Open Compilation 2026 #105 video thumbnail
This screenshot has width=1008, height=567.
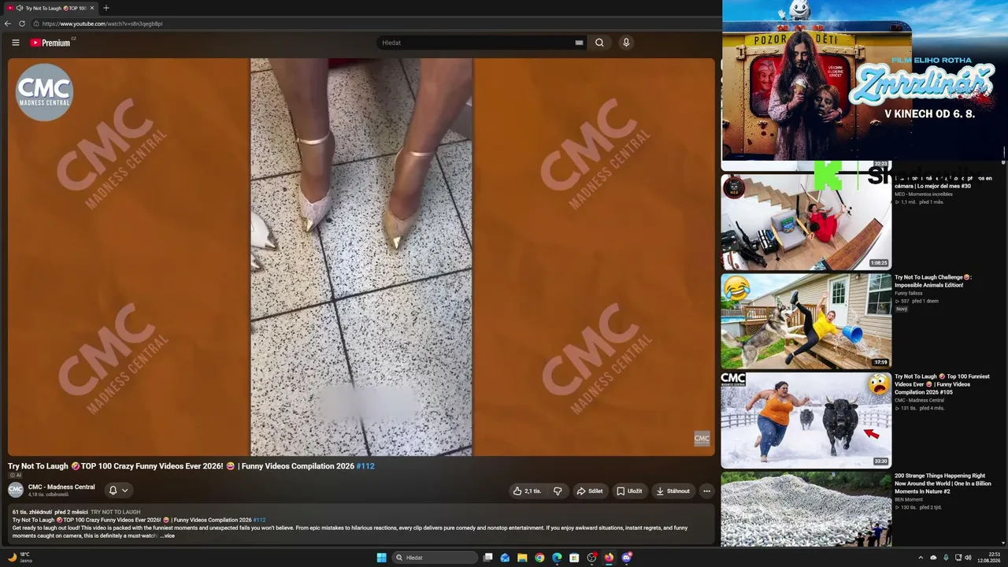[x=806, y=421]
